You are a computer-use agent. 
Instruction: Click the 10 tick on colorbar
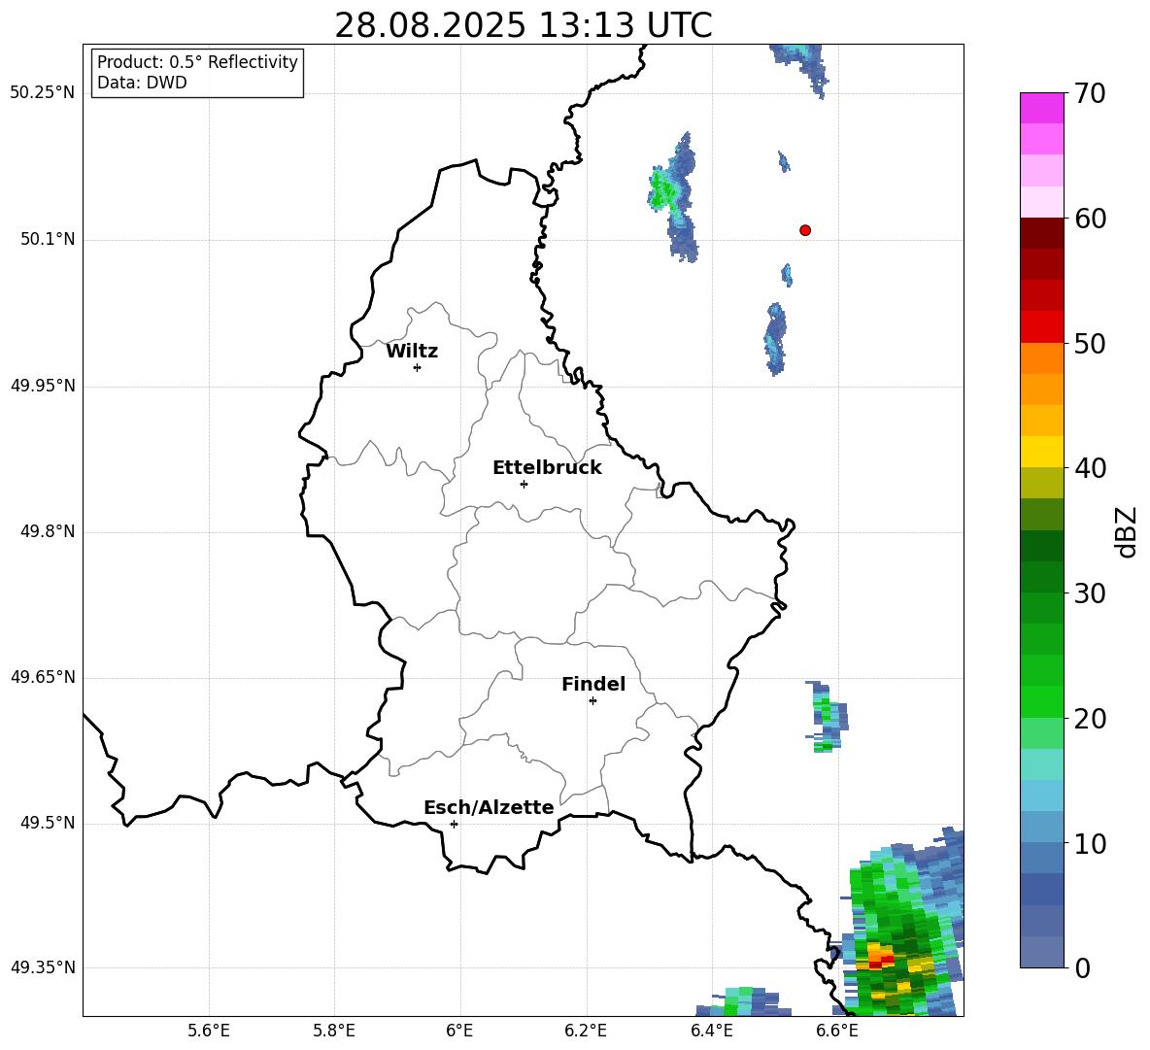click(1090, 843)
